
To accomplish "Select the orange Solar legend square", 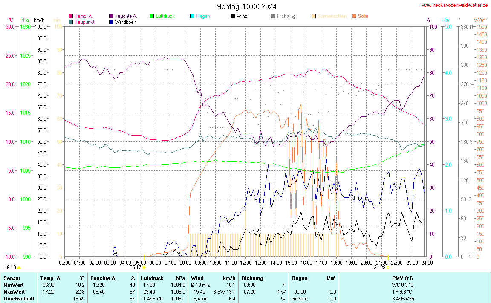I will click(x=354, y=16).
